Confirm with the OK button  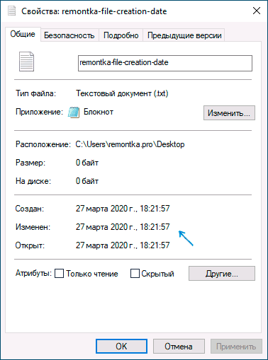(121, 347)
